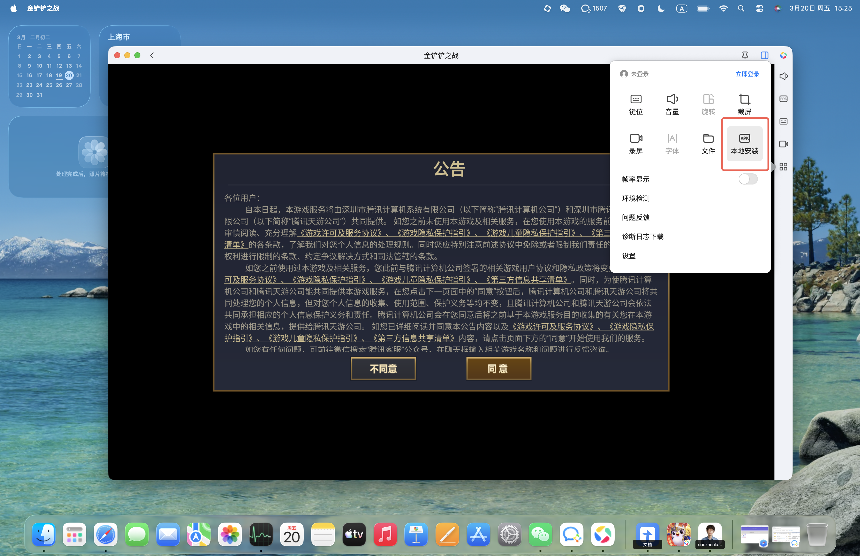Select date 25 in calendar widget
Image resolution: width=860 pixels, height=556 pixels.
49,85
